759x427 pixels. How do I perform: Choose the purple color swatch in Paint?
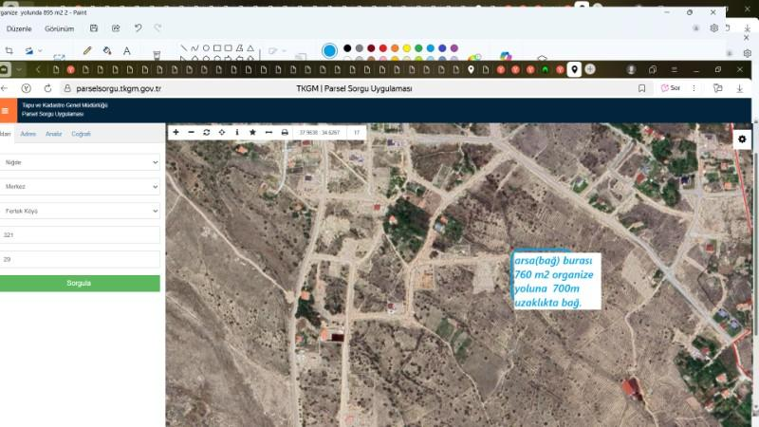click(454, 48)
